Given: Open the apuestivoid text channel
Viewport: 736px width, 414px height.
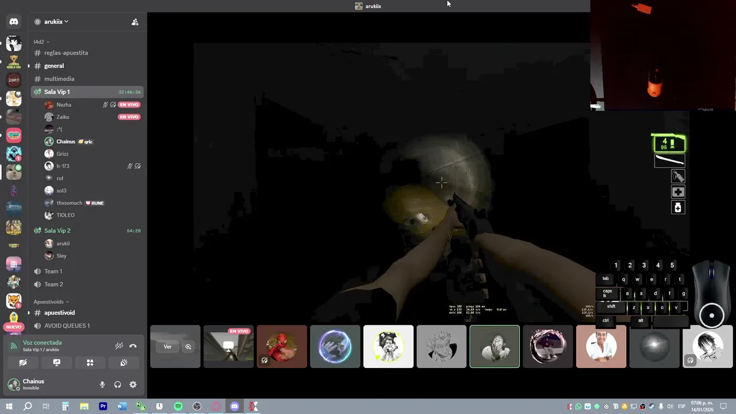Looking at the screenshot, I should coord(86,313).
